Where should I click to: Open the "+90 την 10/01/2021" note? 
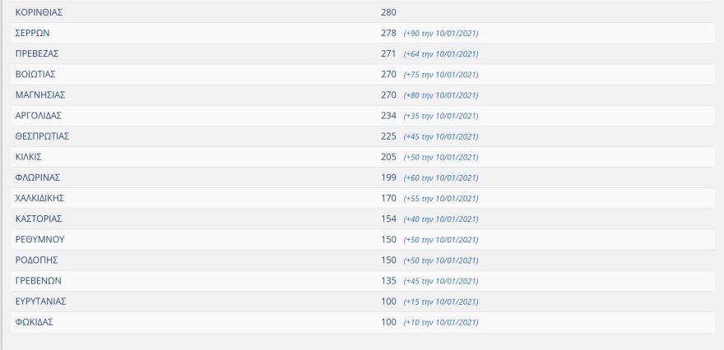click(441, 34)
